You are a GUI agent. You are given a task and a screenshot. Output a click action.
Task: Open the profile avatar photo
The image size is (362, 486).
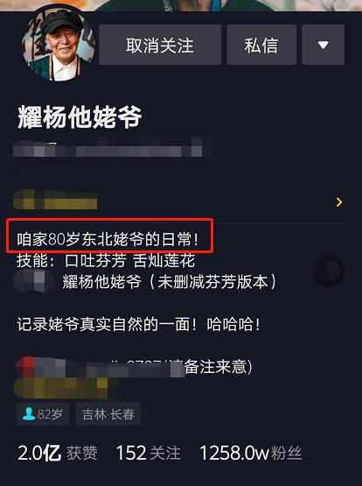coord(58,45)
